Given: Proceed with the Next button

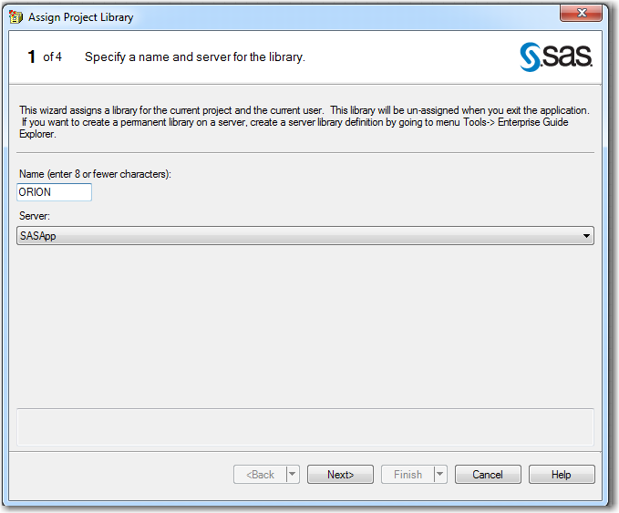Looking at the screenshot, I should pos(341,475).
